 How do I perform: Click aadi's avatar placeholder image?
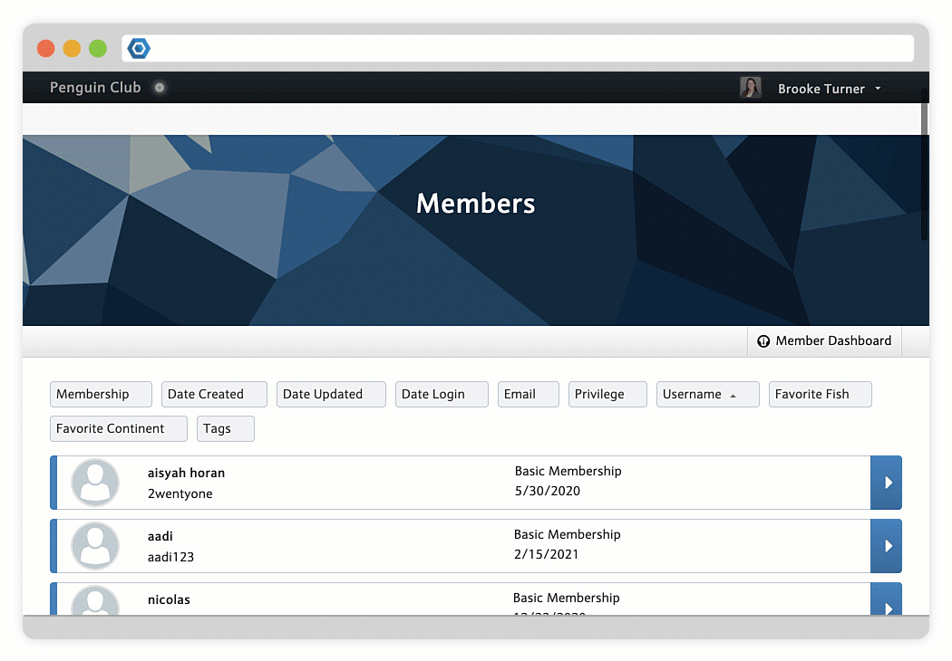click(x=95, y=546)
